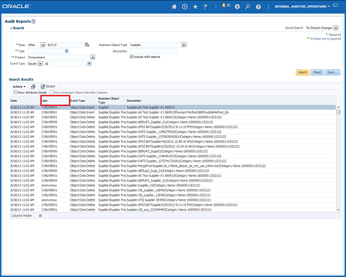Select the row for CFQ Supplier 55459
This screenshot has height=277, width=346.
[x=173, y=200]
